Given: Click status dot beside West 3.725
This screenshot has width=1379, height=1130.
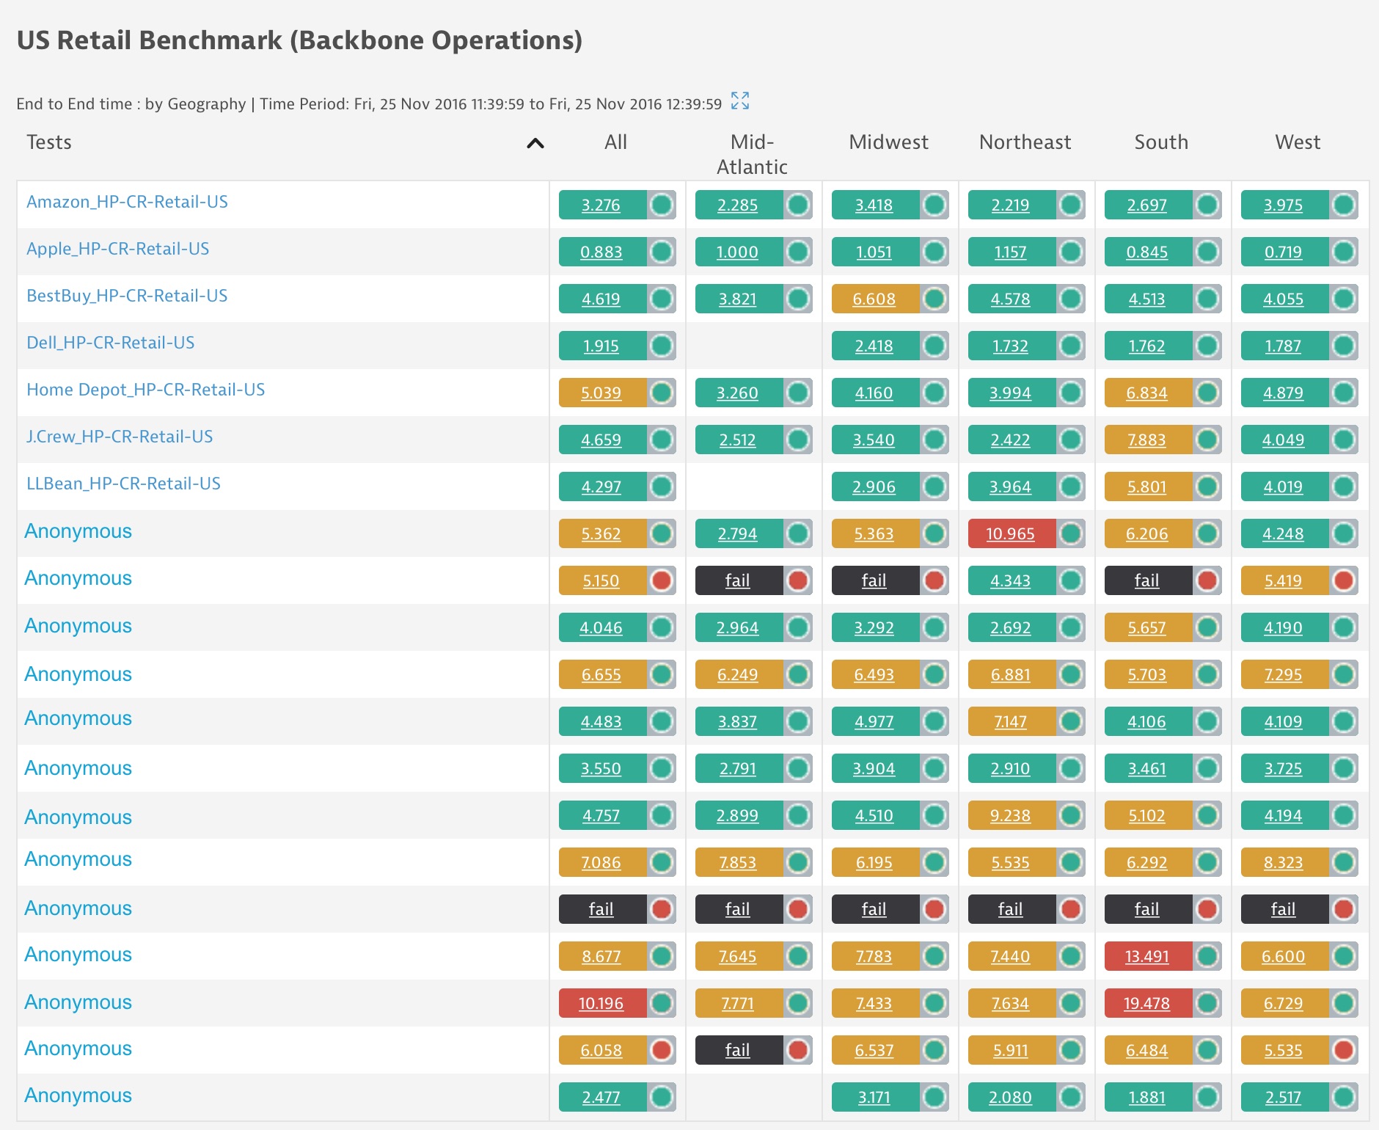Looking at the screenshot, I should point(1344,768).
